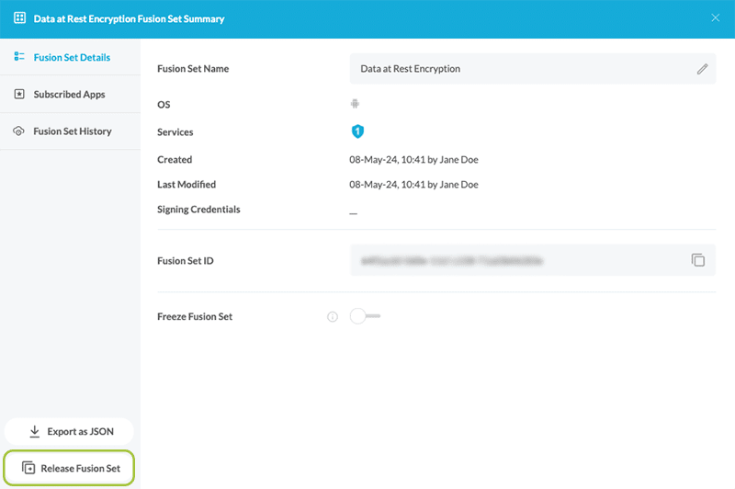The image size is (735, 489).
Task: Click the list icon beside Fusion Set Details
Action: 19,57
